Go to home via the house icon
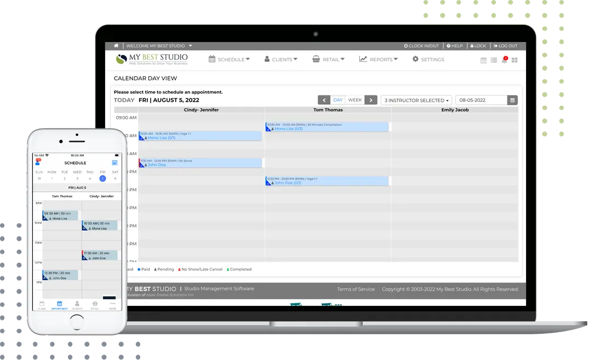Viewport: 589px width, 360px height. pyautogui.click(x=116, y=46)
